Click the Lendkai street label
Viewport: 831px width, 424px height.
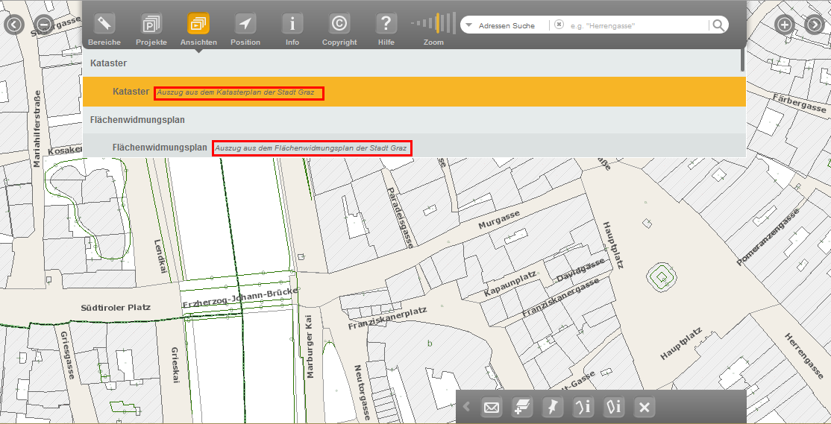click(x=160, y=257)
